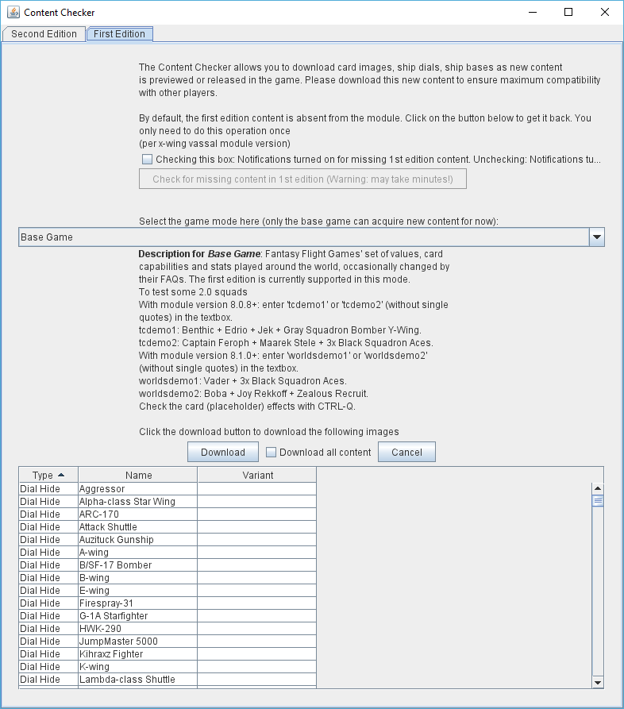The height and width of the screenshot is (709, 624).
Task: Click the scrollbar down arrow in table
Action: [598, 683]
